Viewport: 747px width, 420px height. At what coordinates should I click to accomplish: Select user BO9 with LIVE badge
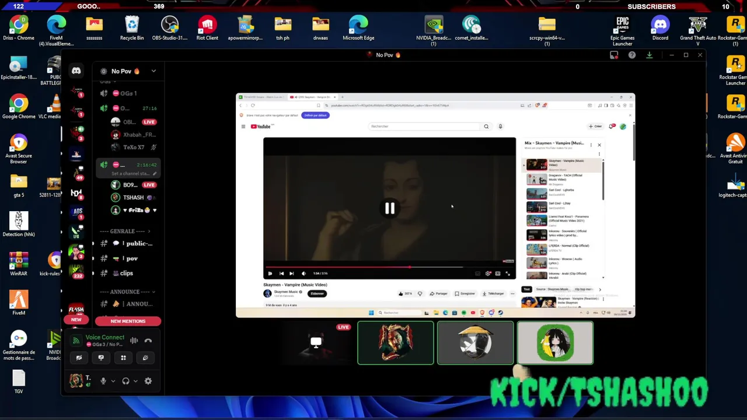click(134, 185)
